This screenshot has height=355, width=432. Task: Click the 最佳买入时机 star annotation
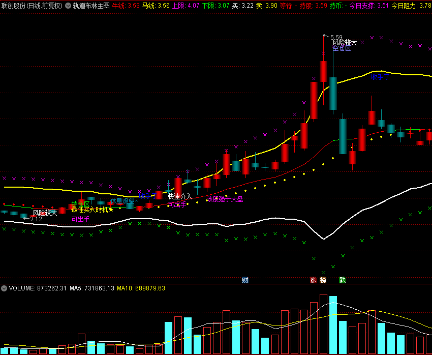click(x=92, y=210)
